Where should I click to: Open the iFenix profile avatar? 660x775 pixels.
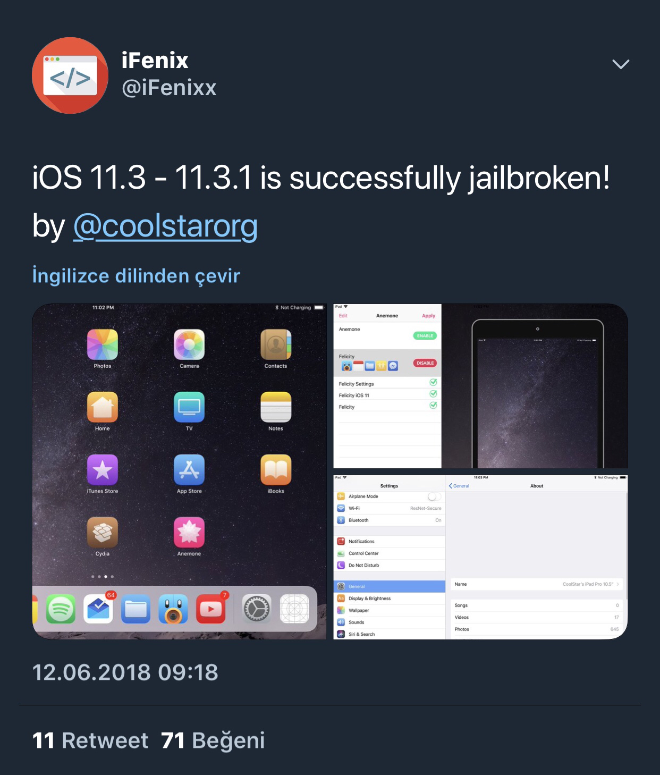70,75
